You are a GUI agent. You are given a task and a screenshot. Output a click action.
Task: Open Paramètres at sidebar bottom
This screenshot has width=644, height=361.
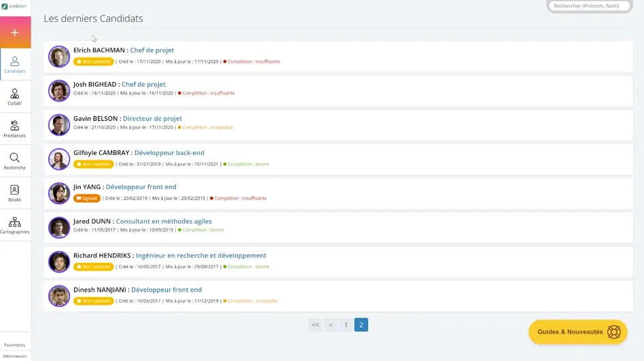[x=15, y=345]
